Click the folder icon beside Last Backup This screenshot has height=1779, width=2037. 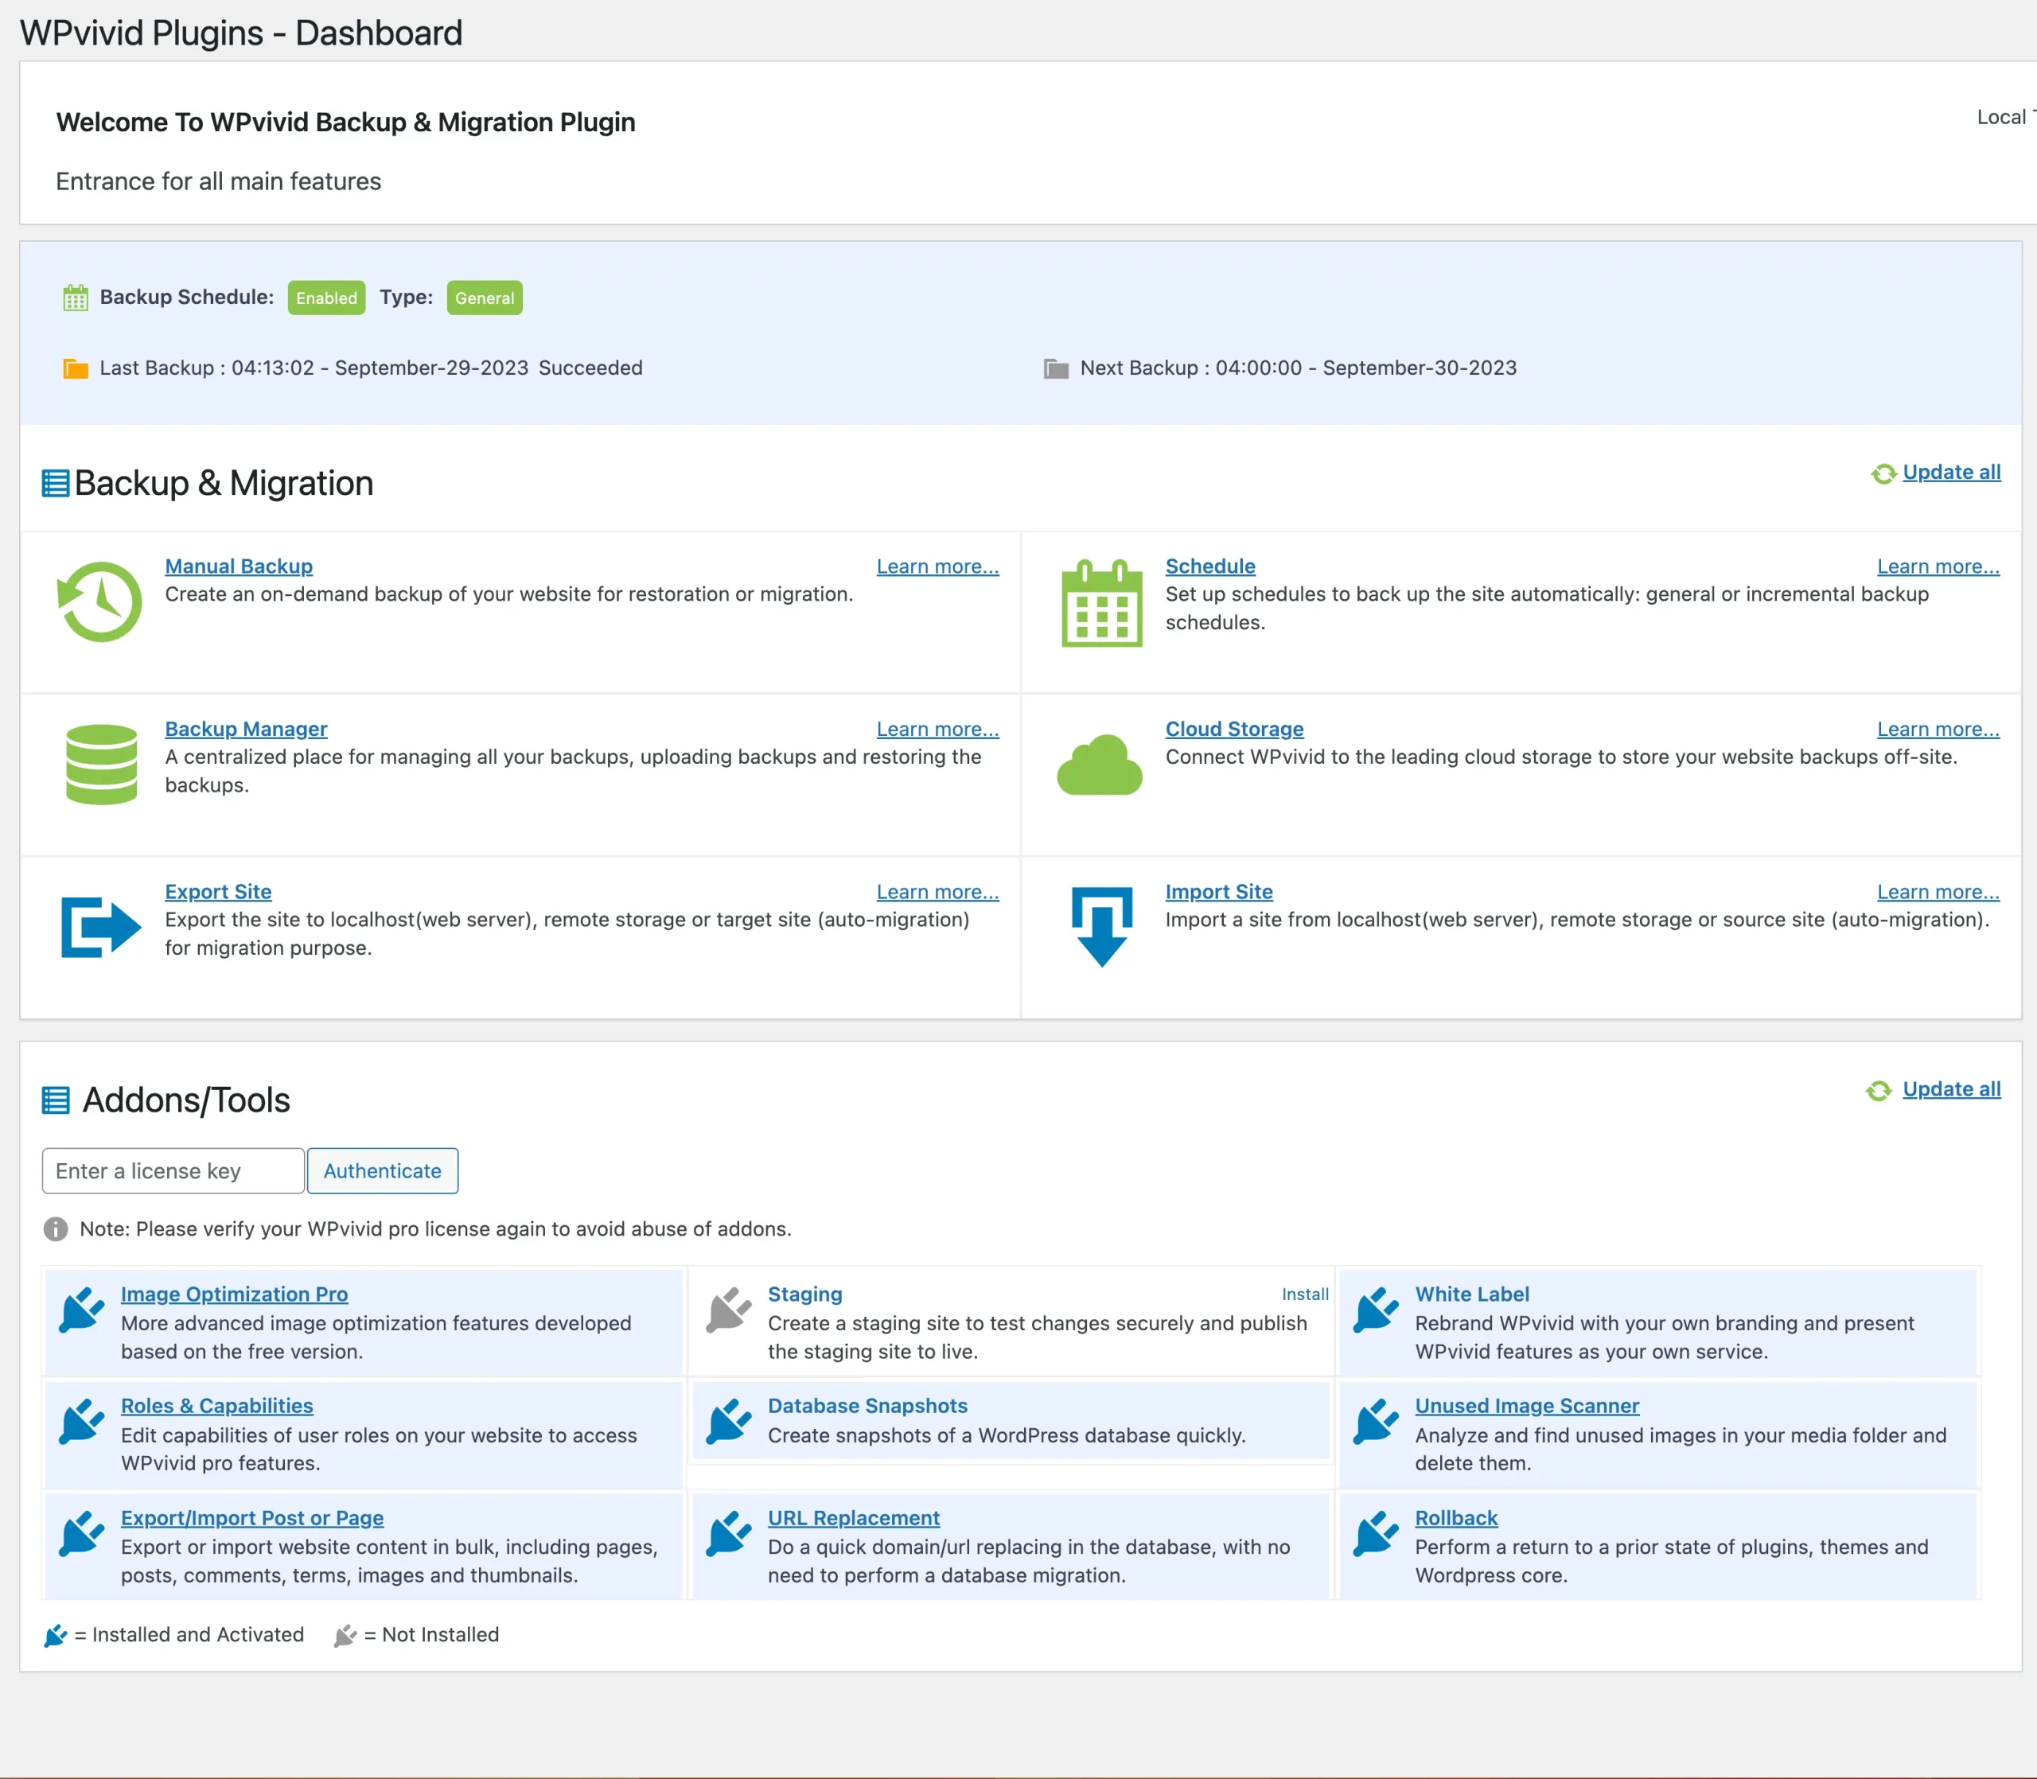point(75,368)
